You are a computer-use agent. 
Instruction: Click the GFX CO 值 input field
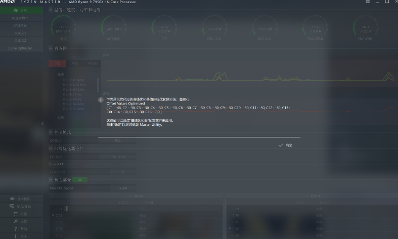123,172
